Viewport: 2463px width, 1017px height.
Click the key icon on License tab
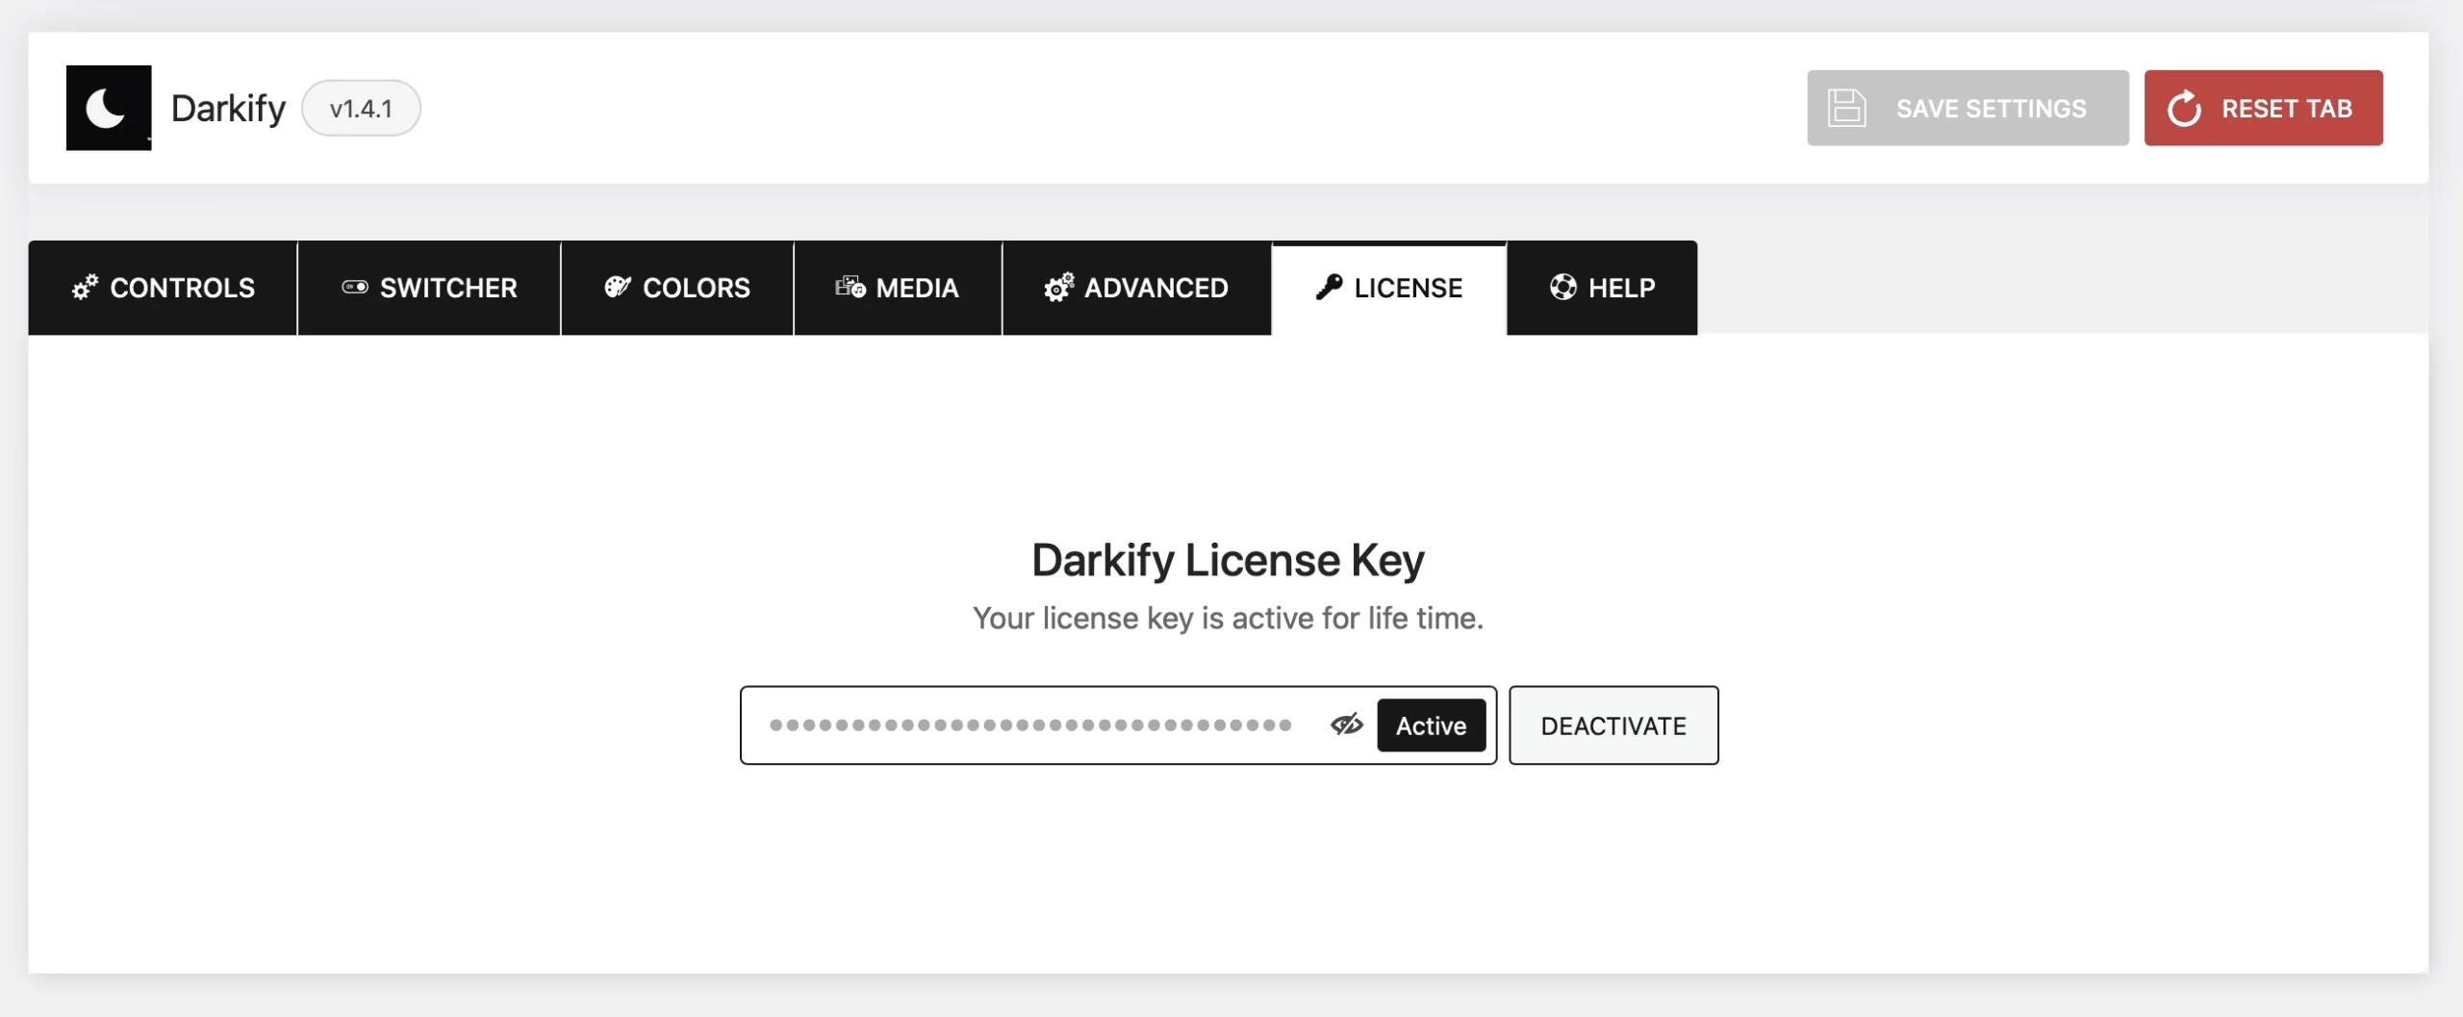coord(1329,287)
